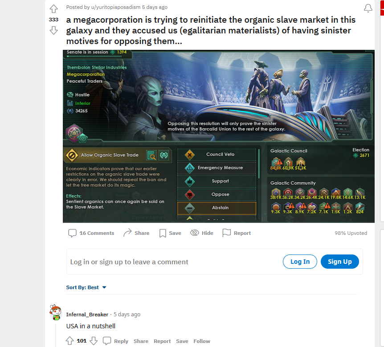Viewport: 384px width, 347px height.
Task: Open Infernal_Breaker's profile link
Action: [x=87, y=314]
